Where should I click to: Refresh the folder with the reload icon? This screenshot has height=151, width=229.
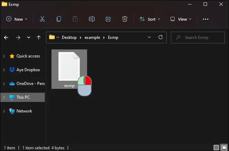[161, 37]
